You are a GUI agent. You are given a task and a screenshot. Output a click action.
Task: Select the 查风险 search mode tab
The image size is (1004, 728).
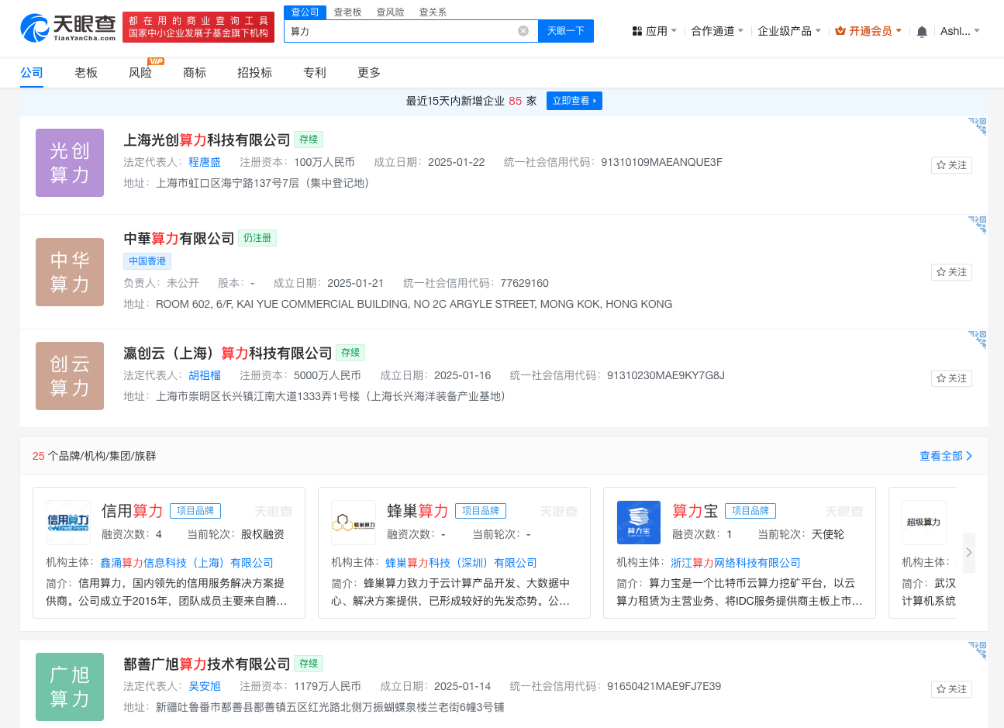click(391, 12)
